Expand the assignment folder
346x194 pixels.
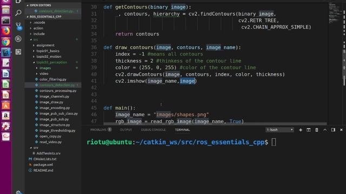coord(45,45)
